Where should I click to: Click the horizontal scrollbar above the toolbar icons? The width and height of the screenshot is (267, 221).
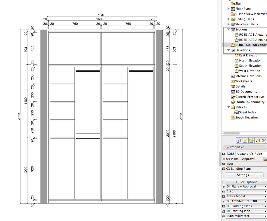(231, 133)
